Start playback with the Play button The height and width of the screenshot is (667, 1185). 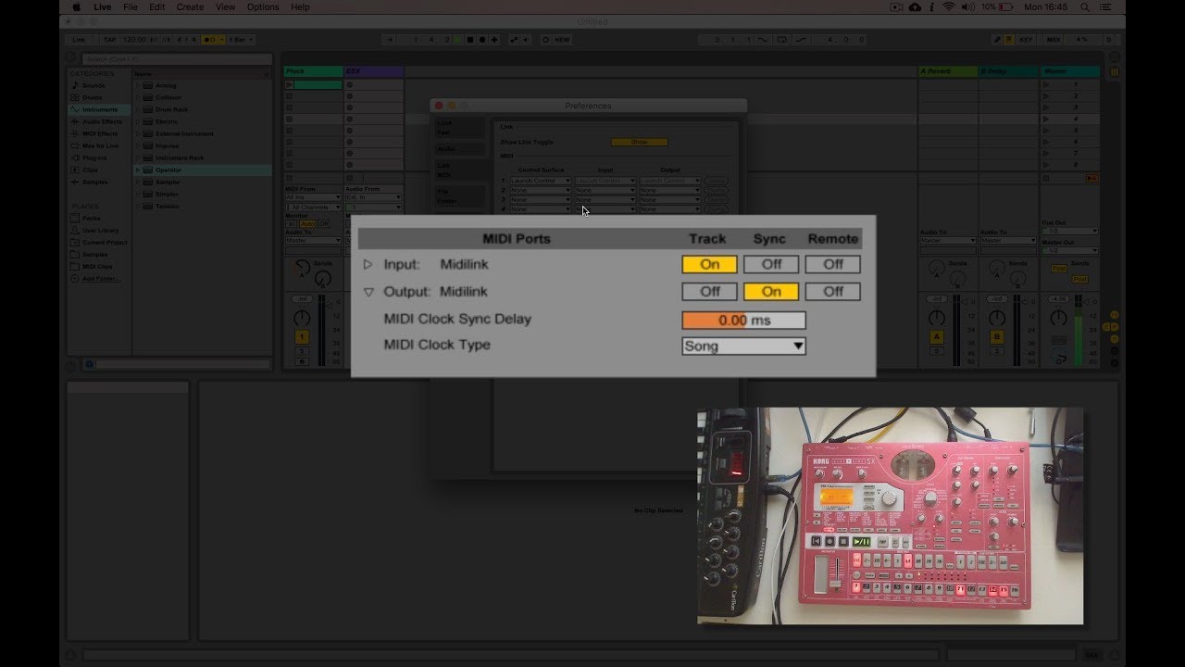pos(456,40)
